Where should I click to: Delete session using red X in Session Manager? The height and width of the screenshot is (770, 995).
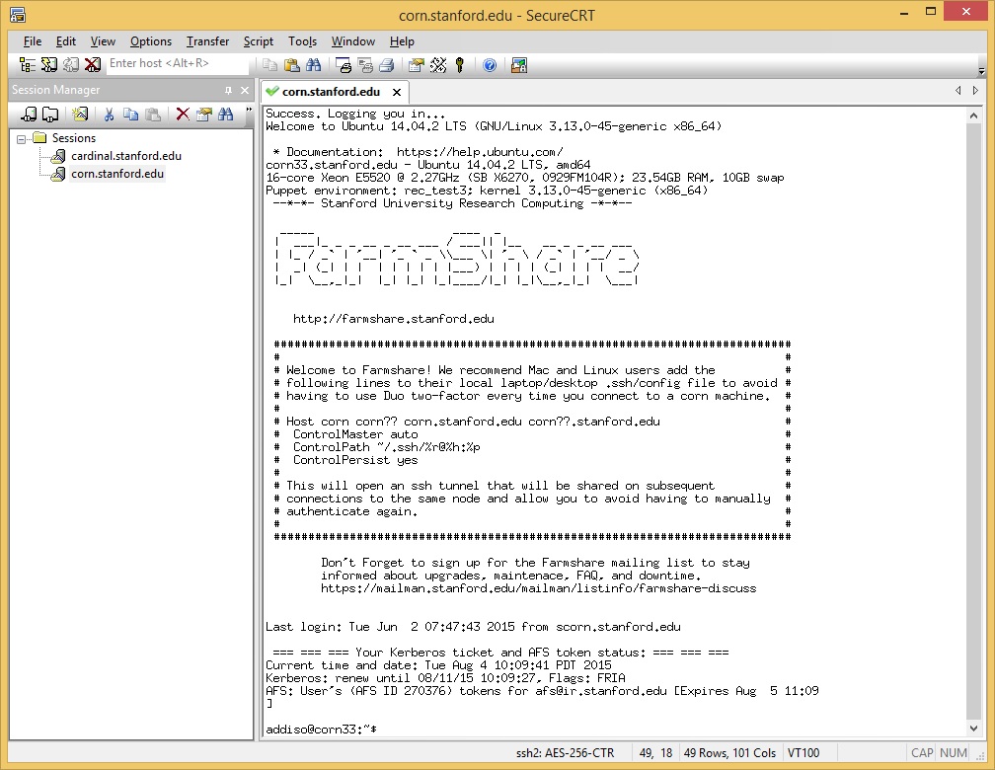(182, 115)
